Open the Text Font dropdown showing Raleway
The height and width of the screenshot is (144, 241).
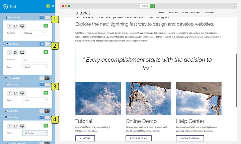pos(35,33)
